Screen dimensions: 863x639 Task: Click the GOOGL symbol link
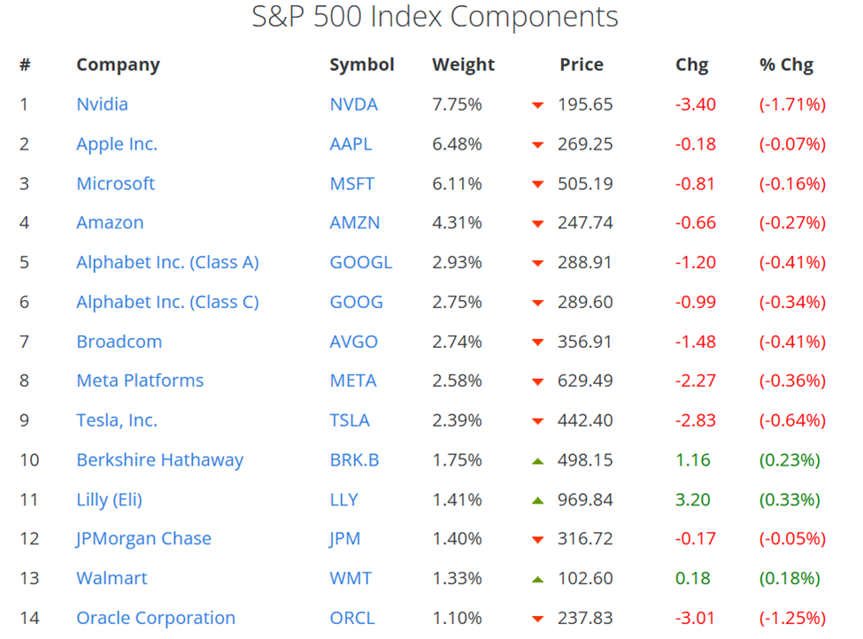point(360,263)
